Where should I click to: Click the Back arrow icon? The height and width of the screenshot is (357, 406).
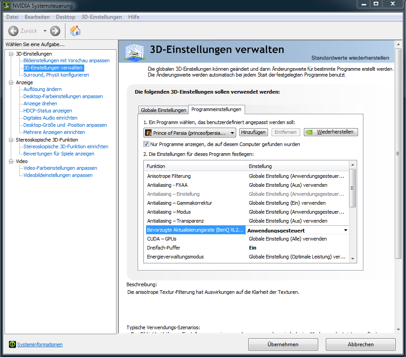click(13, 31)
